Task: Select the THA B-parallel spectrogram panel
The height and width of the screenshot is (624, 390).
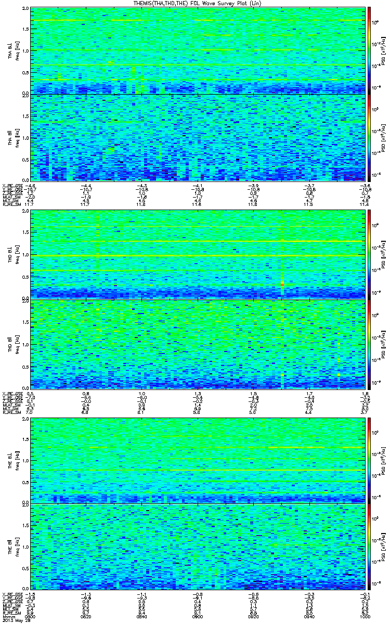Action: click(x=197, y=137)
